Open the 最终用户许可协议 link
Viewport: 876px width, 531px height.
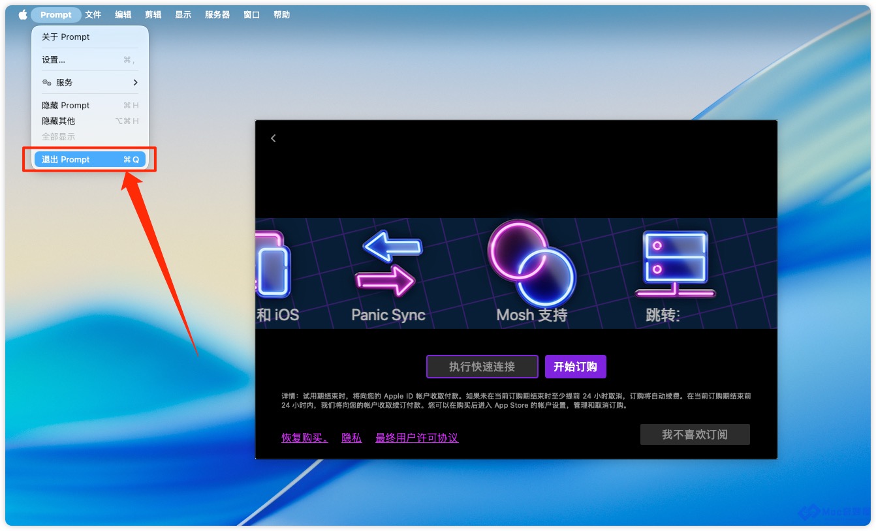click(x=417, y=438)
